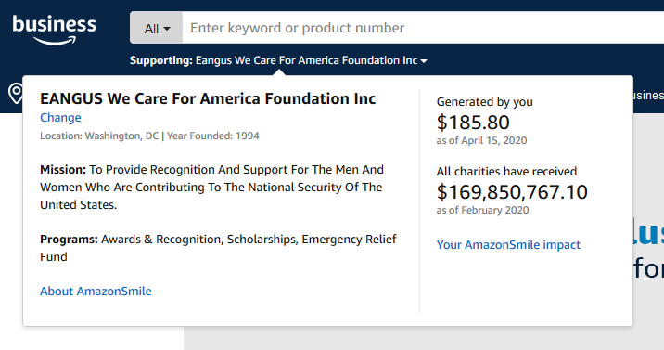The width and height of the screenshot is (664, 350).
Task: Click the Mission description paragraph
Action: (x=211, y=188)
